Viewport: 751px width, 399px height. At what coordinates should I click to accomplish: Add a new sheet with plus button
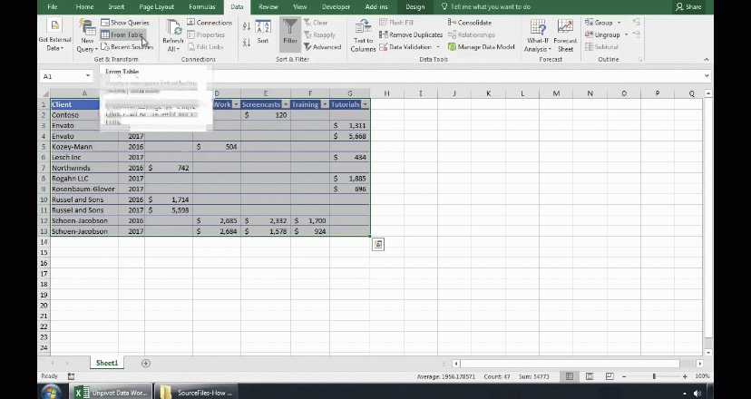(x=146, y=363)
